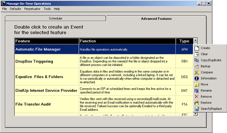Click the DEQ type cell
Viewport: 227px width, 133px height.
[x=184, y=77]
